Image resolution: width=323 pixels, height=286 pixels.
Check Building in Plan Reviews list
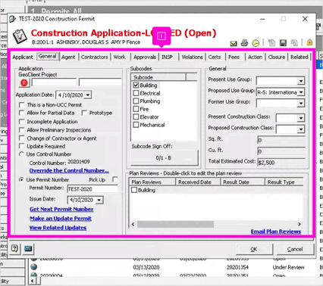(x=134, y=190)
